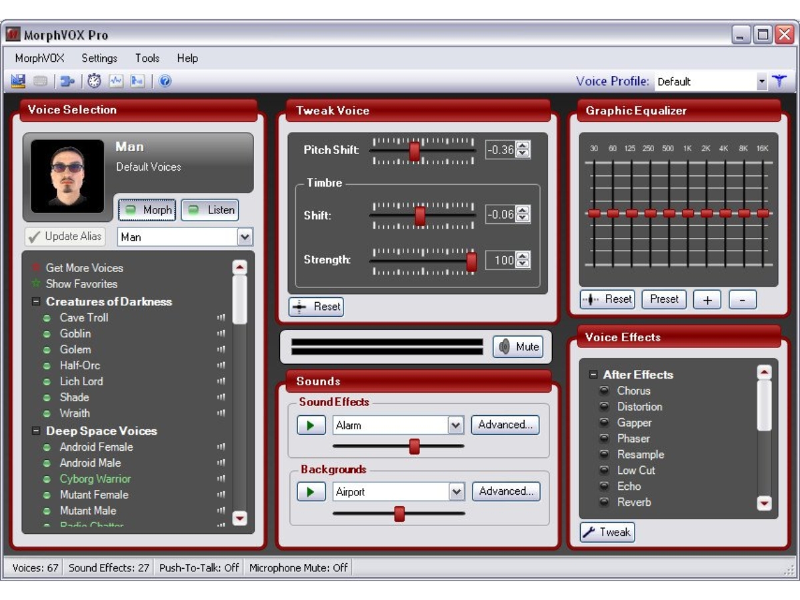The width and height of the screenshot is (800, 600).
Task: Toggle the Morph button
Action: pyautogui.click(x=148, y=210)
